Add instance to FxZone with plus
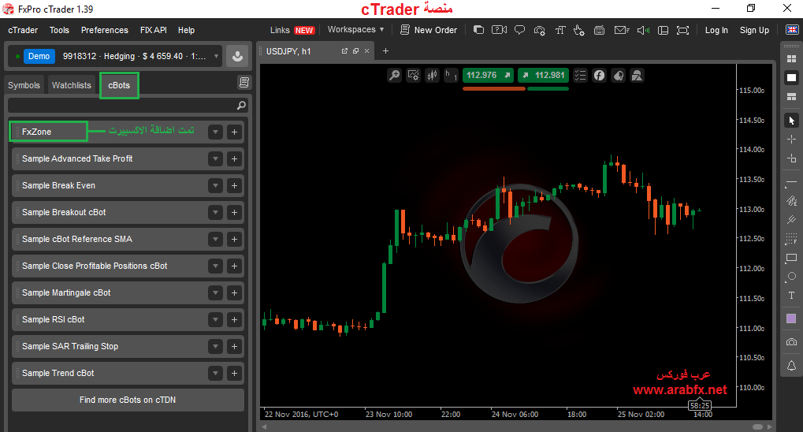 (x=234, y=132)
